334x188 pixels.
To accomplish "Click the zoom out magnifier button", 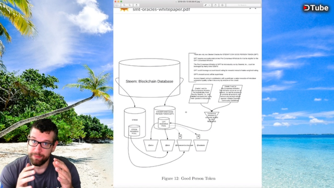I will click(x=124, y=5).
